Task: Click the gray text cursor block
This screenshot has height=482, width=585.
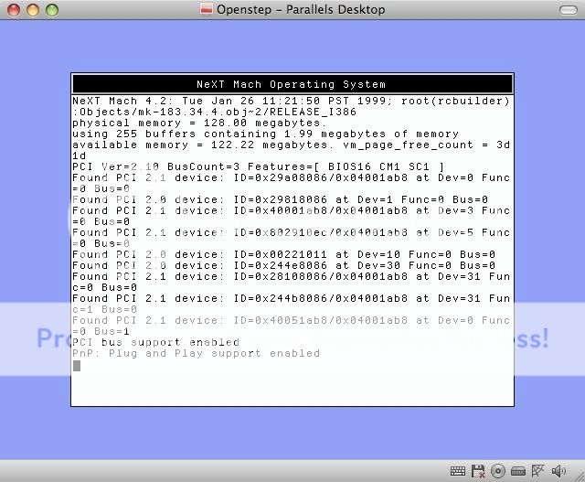Action: (77, 366)
